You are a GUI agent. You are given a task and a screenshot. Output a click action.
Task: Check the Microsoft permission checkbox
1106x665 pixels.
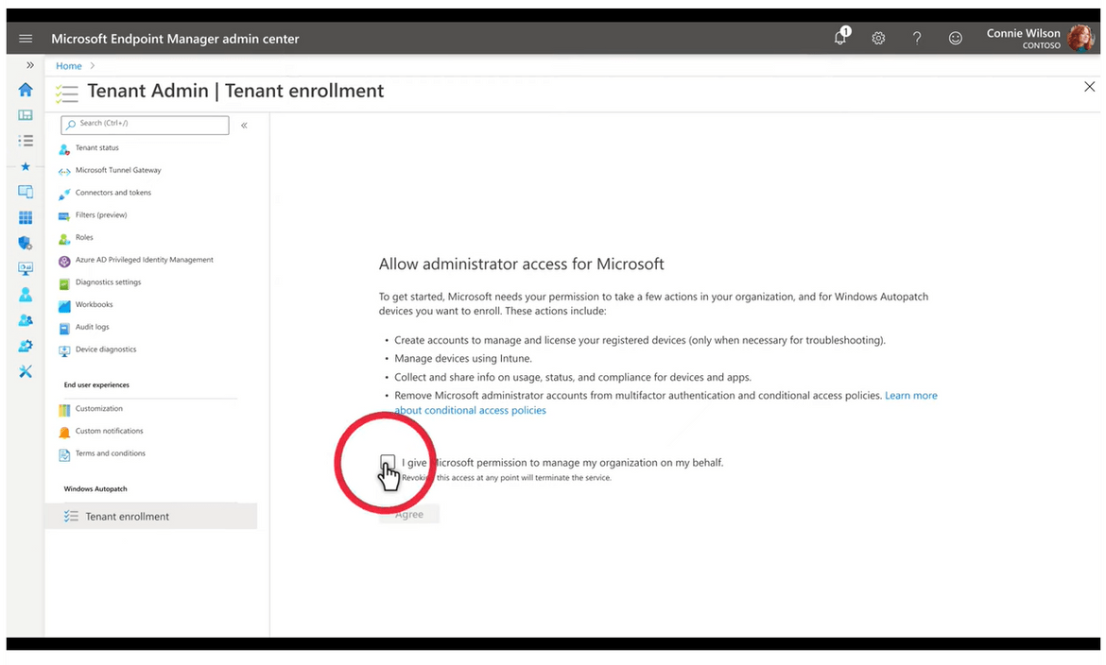pyautogui.click(x=388, y=463)
